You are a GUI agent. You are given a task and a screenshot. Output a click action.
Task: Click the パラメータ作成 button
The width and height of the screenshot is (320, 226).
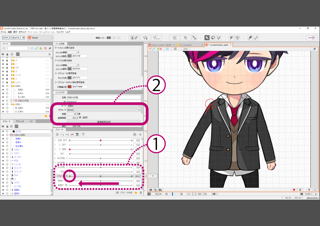124,193
